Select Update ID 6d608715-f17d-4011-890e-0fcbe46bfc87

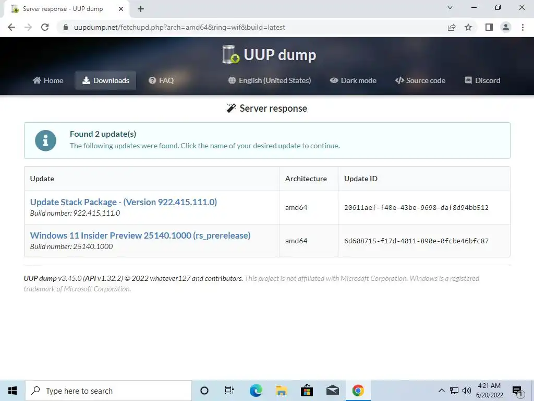tap(416, 241)
